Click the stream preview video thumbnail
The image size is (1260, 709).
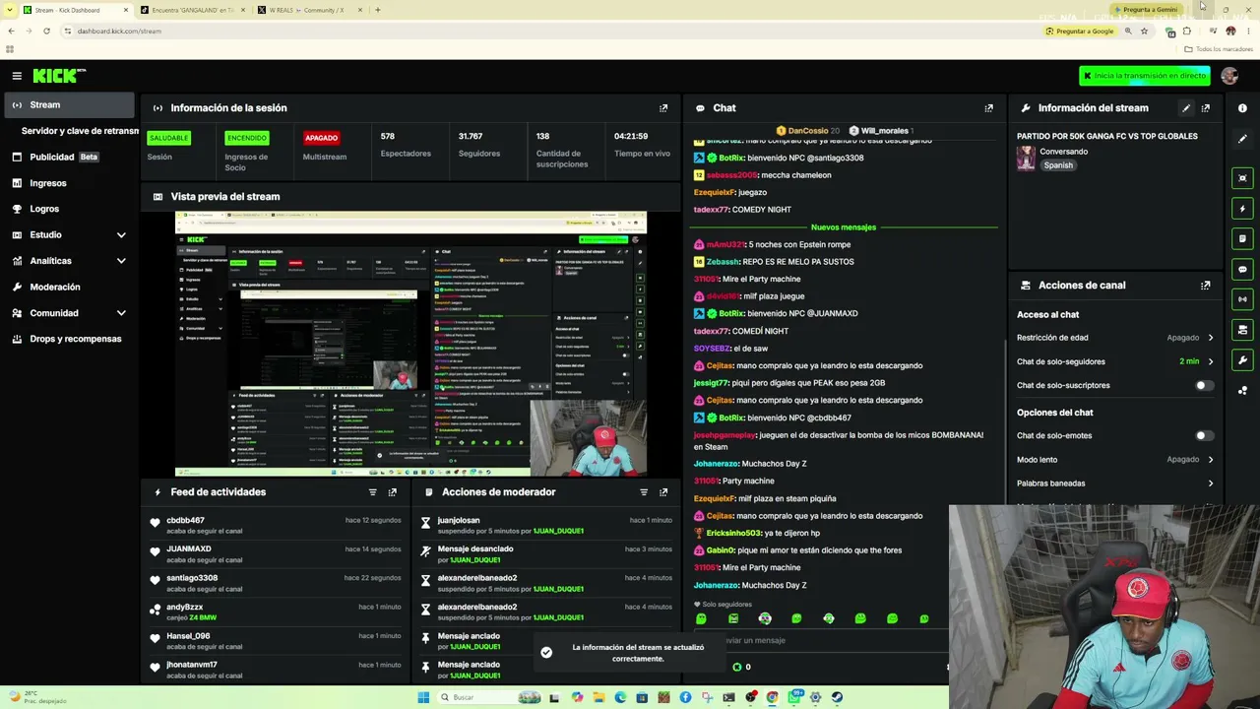point(410,343)
